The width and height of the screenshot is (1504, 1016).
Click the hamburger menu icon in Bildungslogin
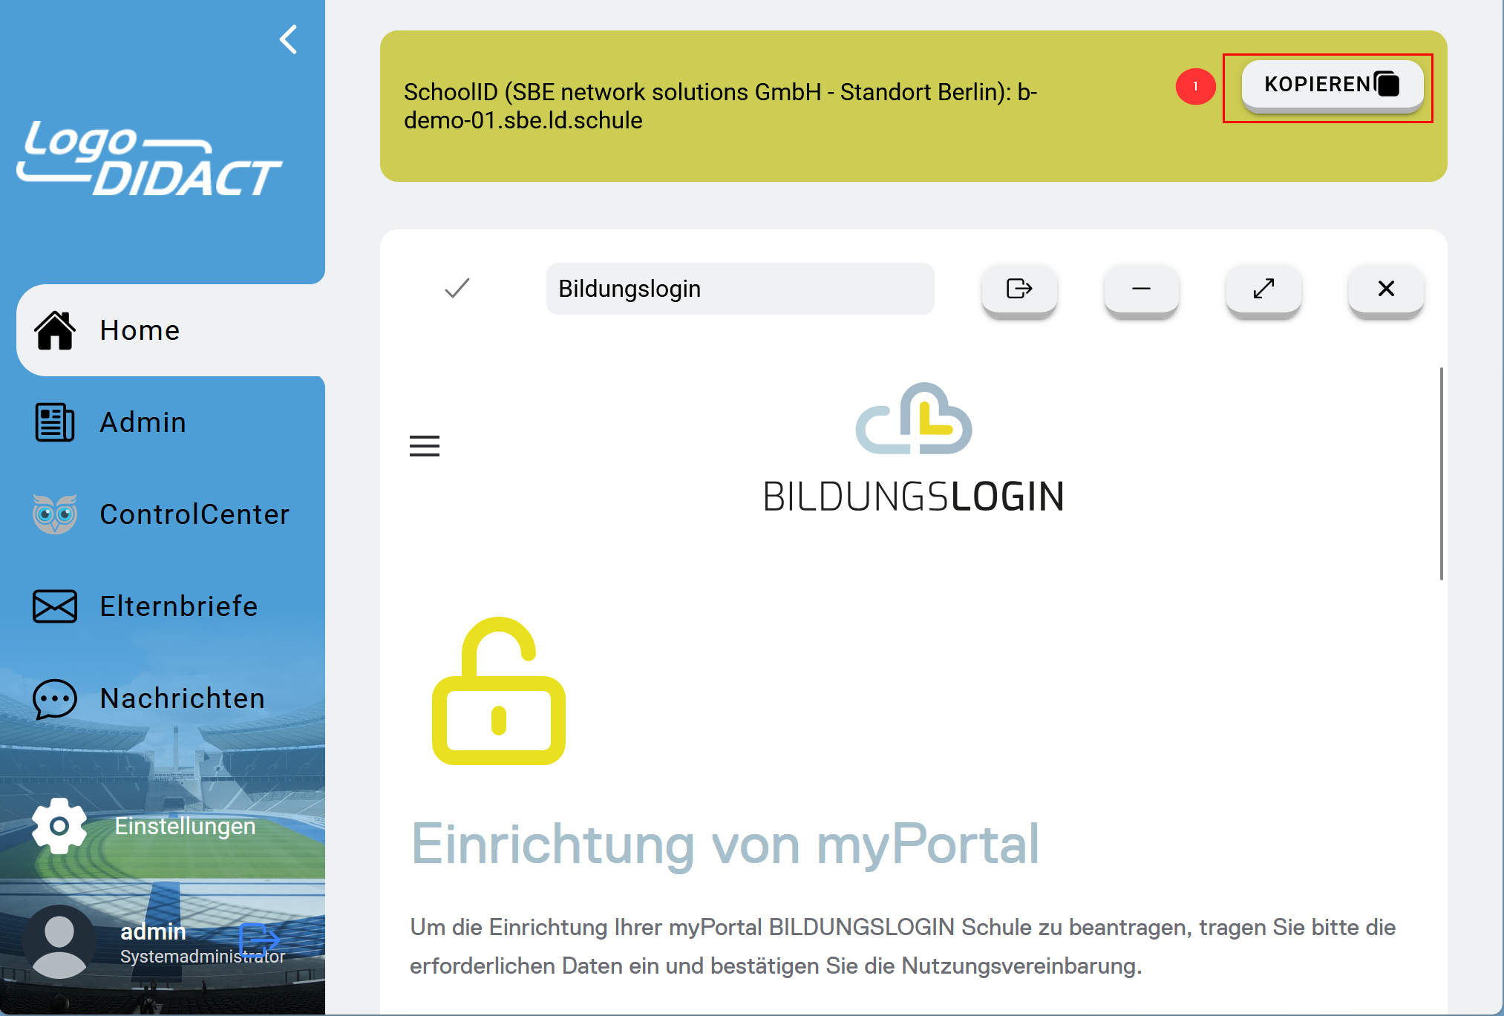tap(424, 445)
